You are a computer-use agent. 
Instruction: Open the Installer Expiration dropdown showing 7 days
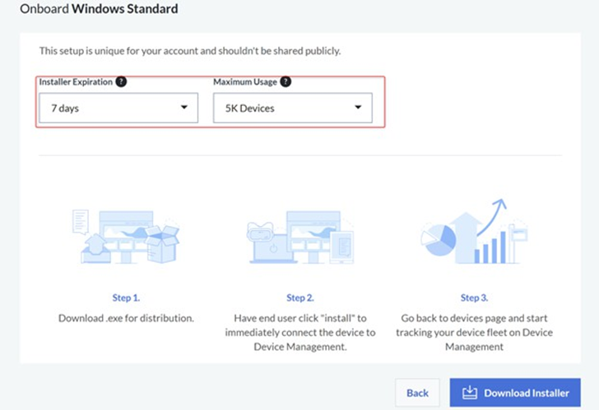(118, 108)
